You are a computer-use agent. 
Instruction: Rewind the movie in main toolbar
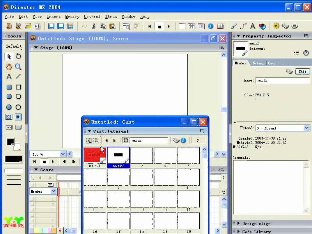[149, 26]
